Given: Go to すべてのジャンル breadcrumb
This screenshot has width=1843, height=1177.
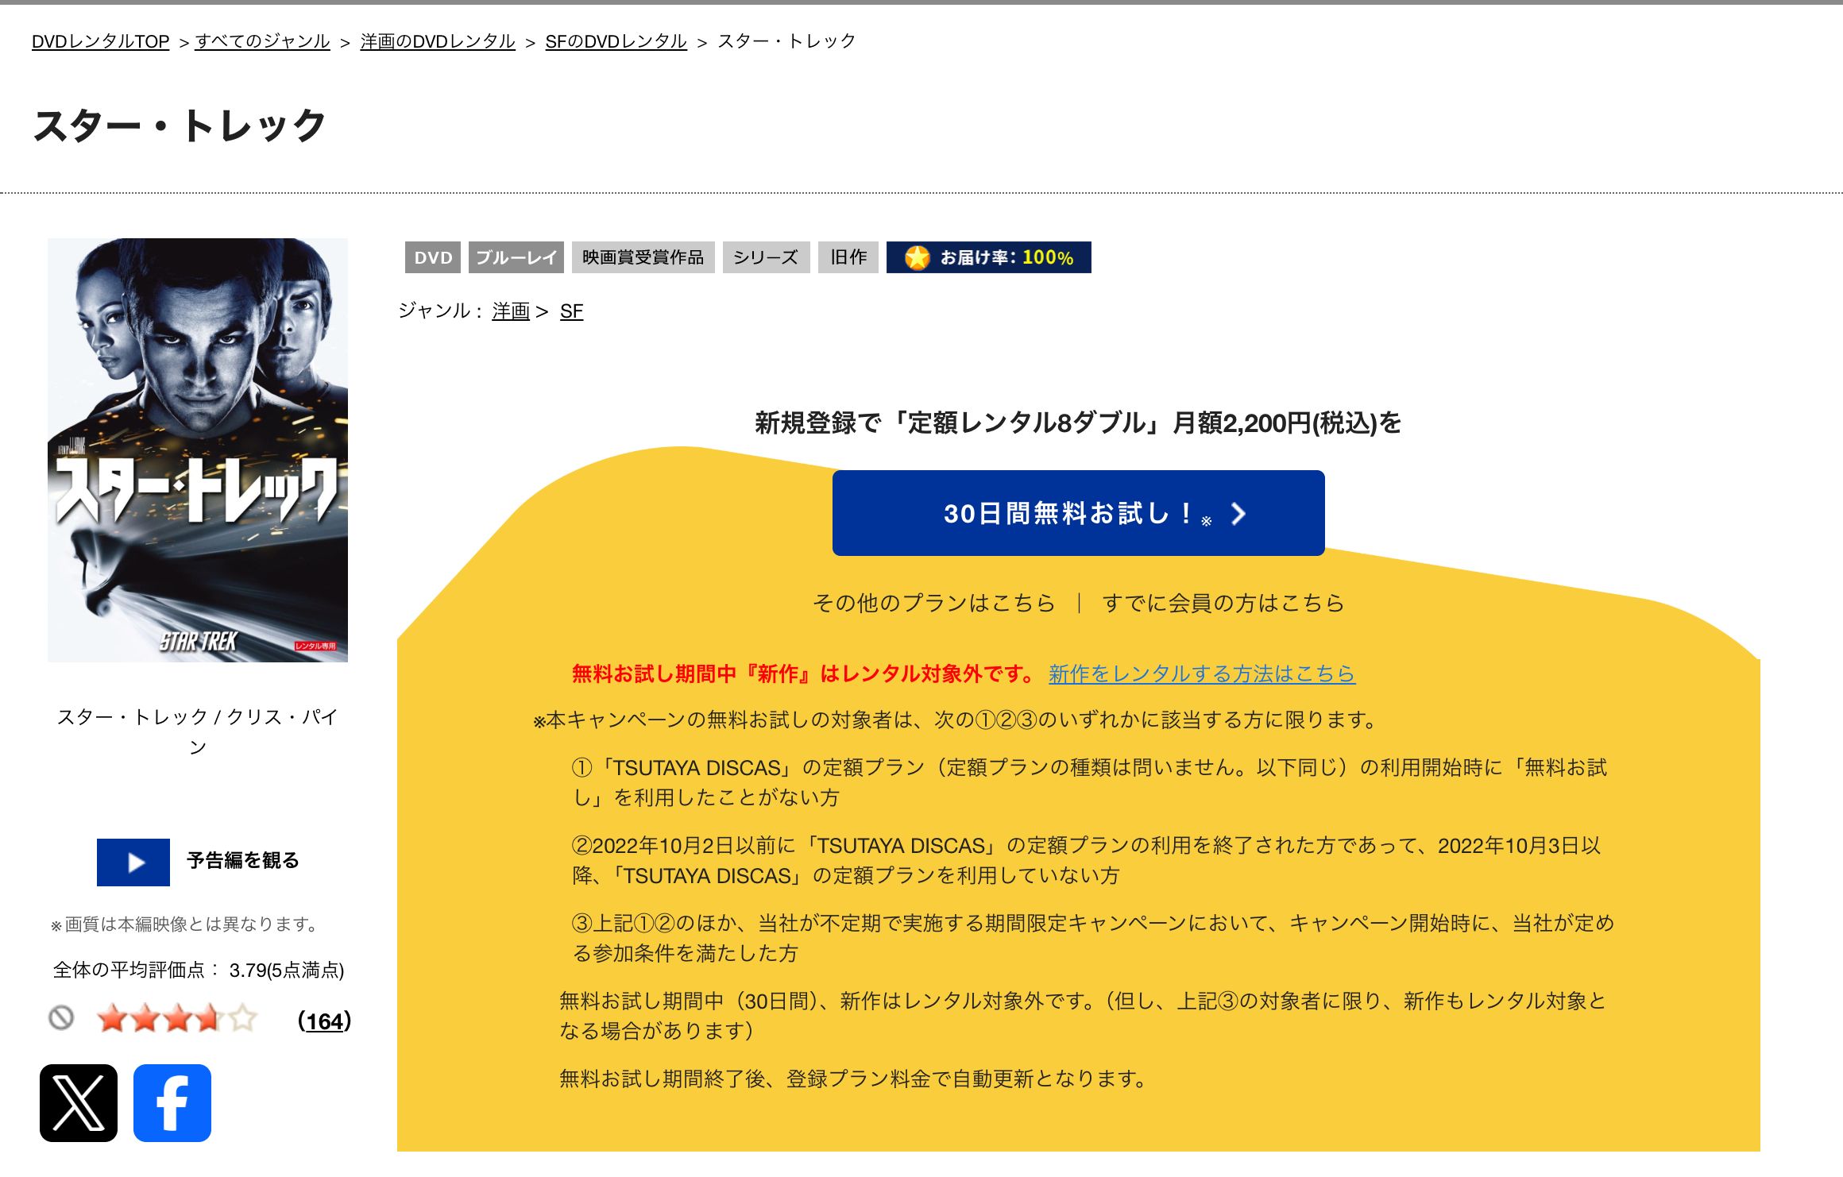Looking at the screenshot, I should tap(262, 41).
